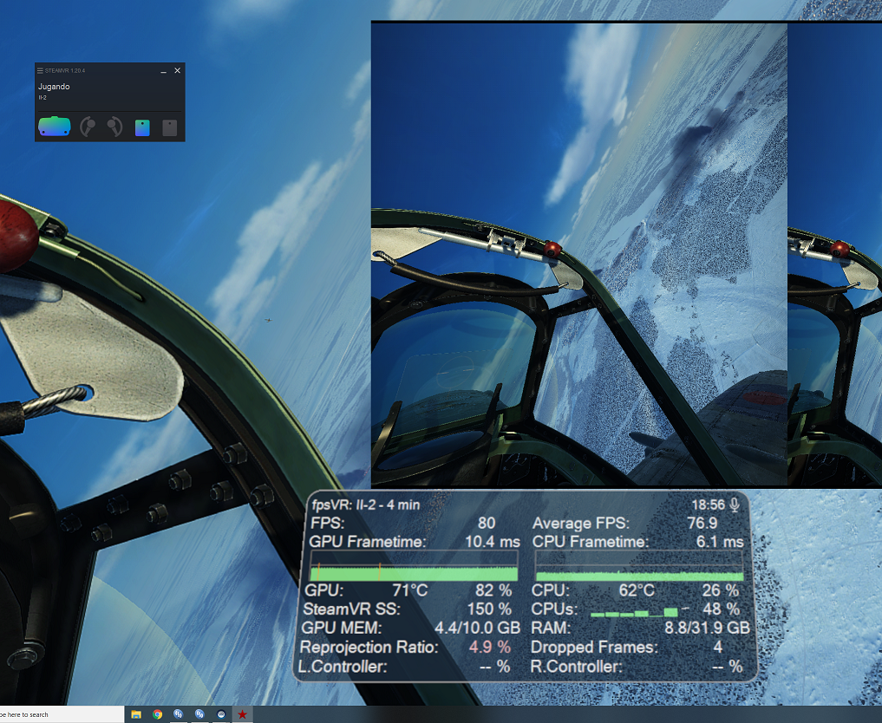Close the SteamVR status window
Viewport: 882px width, 723px height.
click(x=177, y=70)
